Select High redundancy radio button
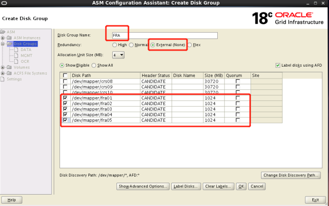 pos(115,45)
